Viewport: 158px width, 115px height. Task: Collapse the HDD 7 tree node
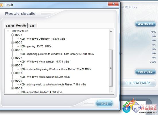click(x=12, y=81)
